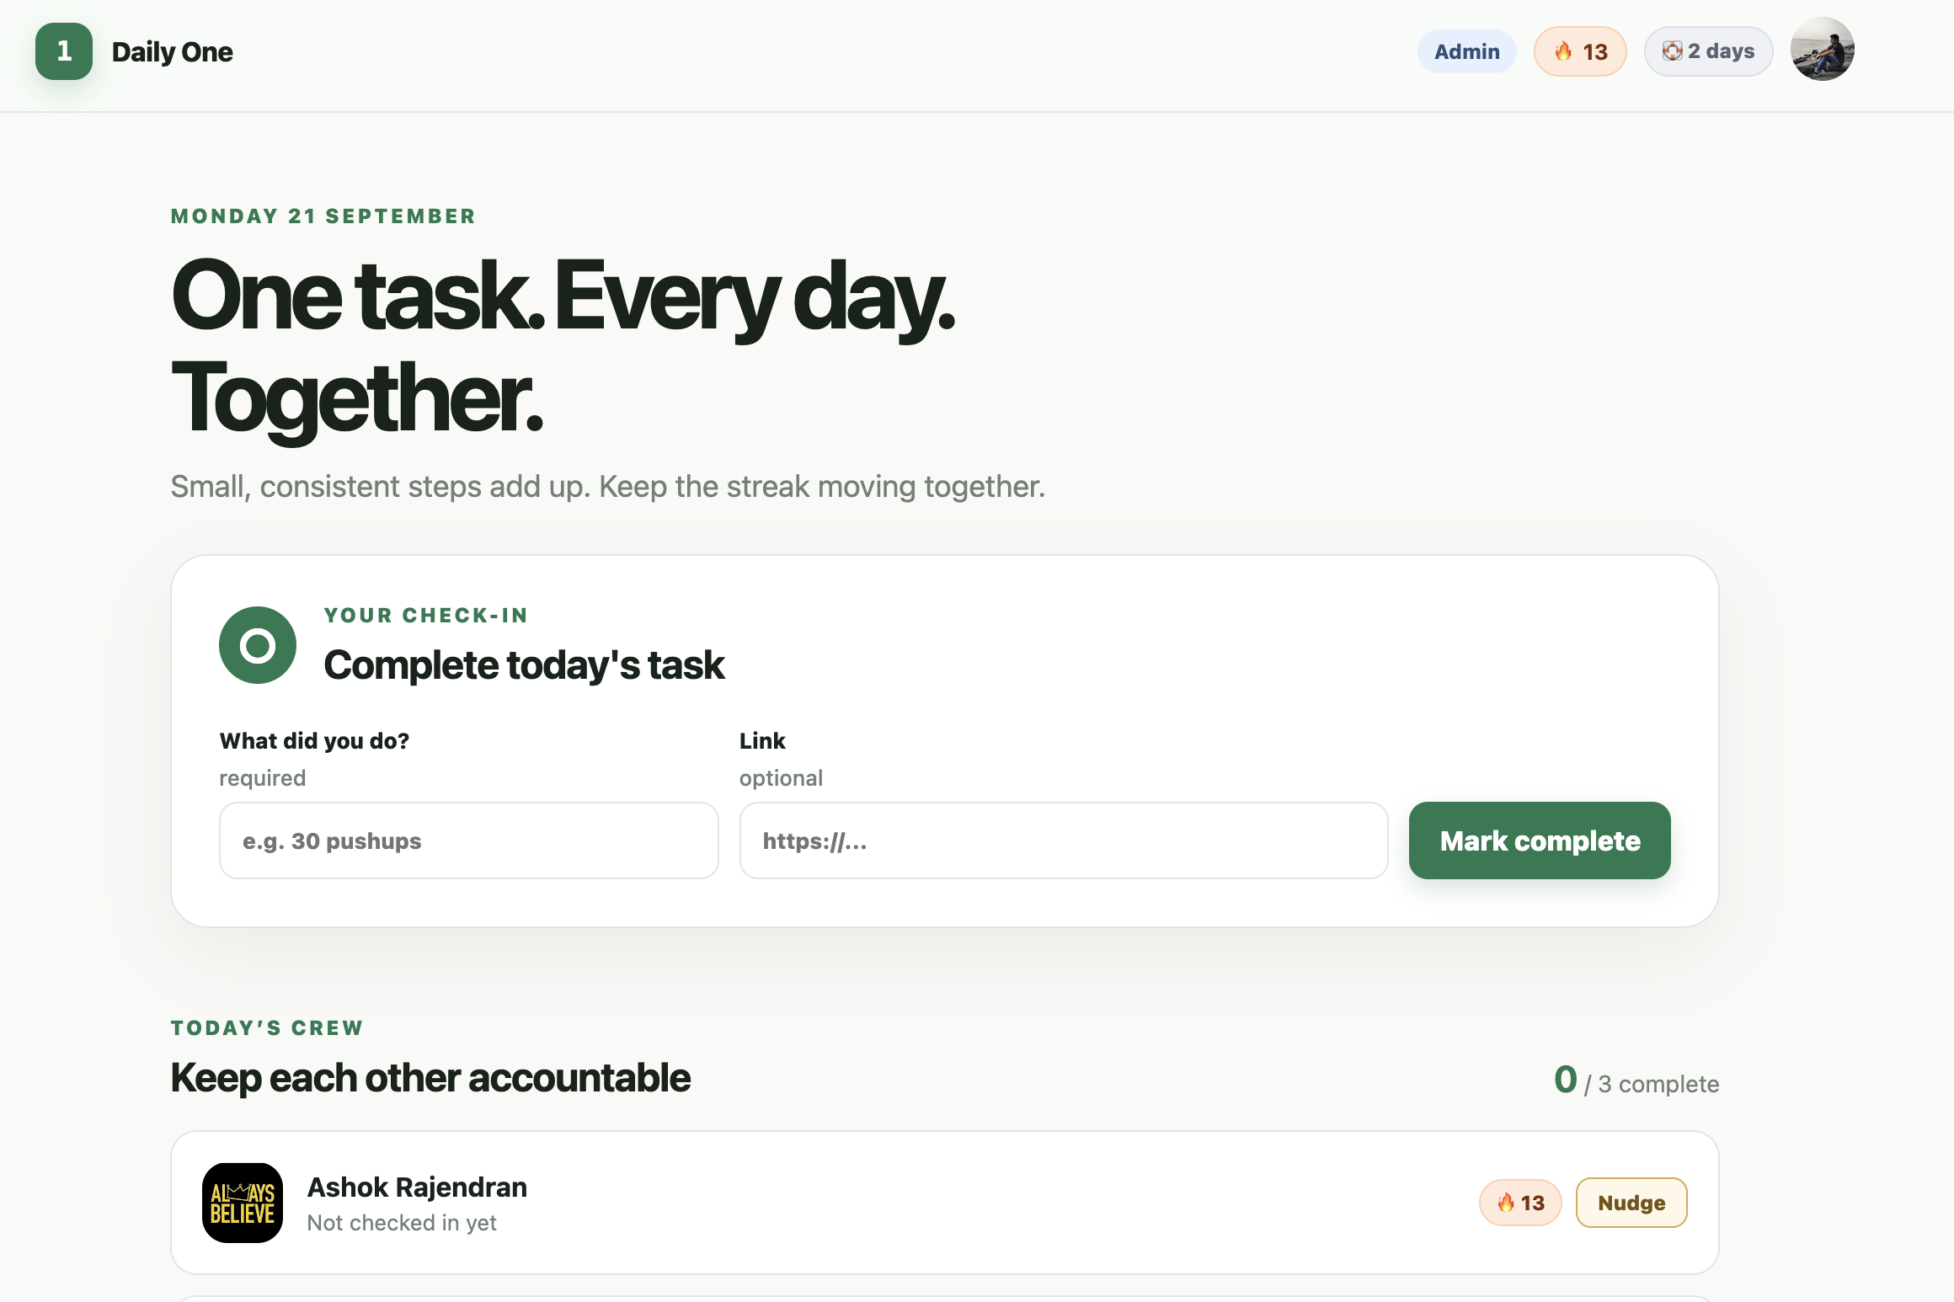Click the green check-in circle icon
This screenshot has width=1954, height=1302.
click(258, 645)
